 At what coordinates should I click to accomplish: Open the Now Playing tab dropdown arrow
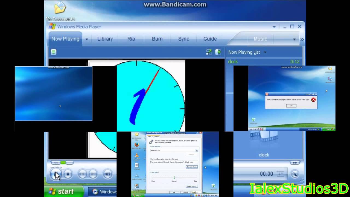pos(87,39)
